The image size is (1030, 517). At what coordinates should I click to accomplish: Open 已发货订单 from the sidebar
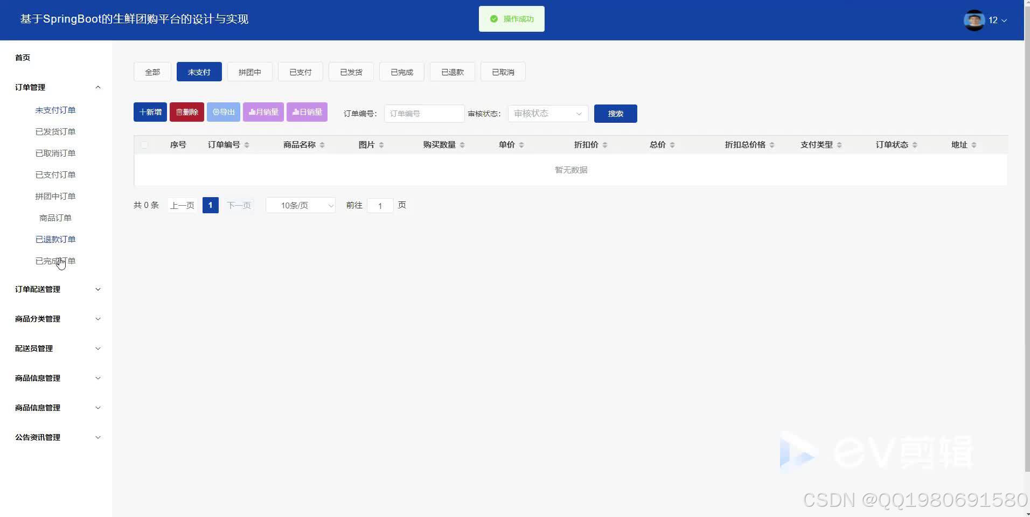pos(55,131)
